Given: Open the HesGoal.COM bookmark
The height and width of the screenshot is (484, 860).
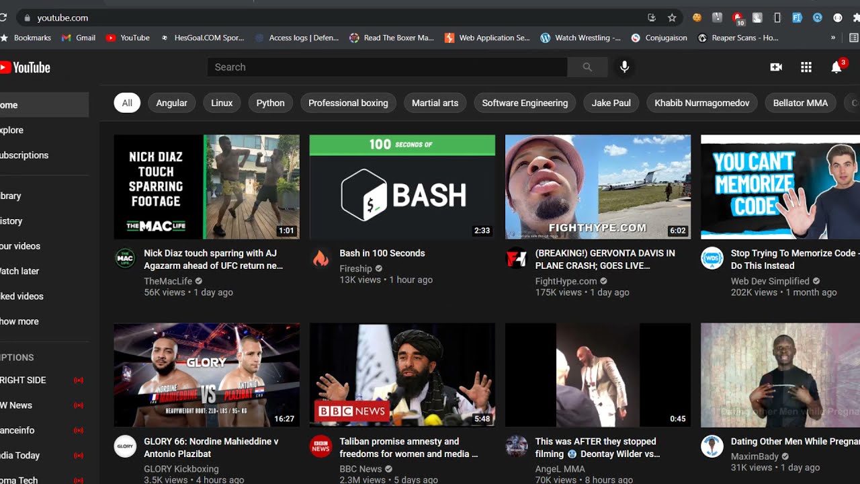Looking at the screenshot, I should pyautogui.click(x=202, y=38).
